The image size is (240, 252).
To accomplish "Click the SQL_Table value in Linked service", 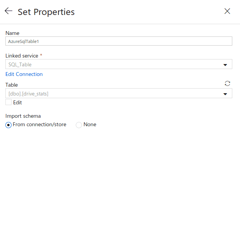I will point(20,64).
